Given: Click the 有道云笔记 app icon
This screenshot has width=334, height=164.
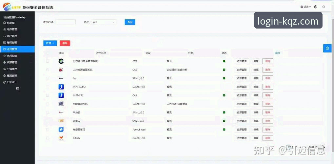Looking at the screenshot, I should point(61,130).
